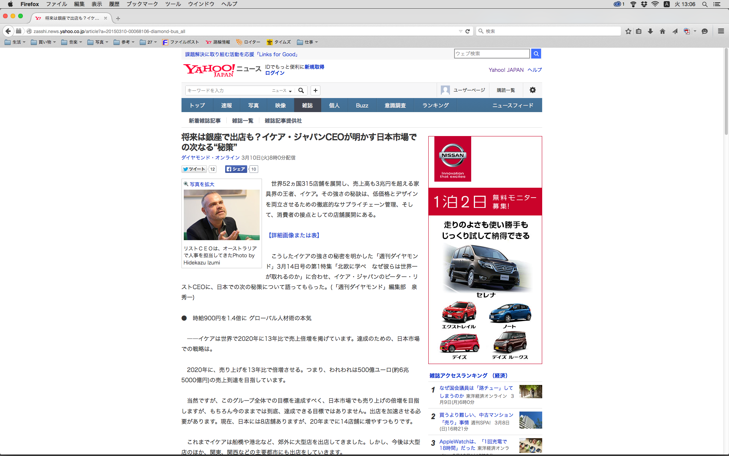
Task: Open the Firefox hamburger menu
Action: point(721,31)
